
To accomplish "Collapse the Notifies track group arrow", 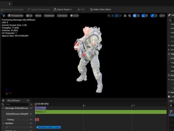I will pyautogui.click(x=3, y=123).
